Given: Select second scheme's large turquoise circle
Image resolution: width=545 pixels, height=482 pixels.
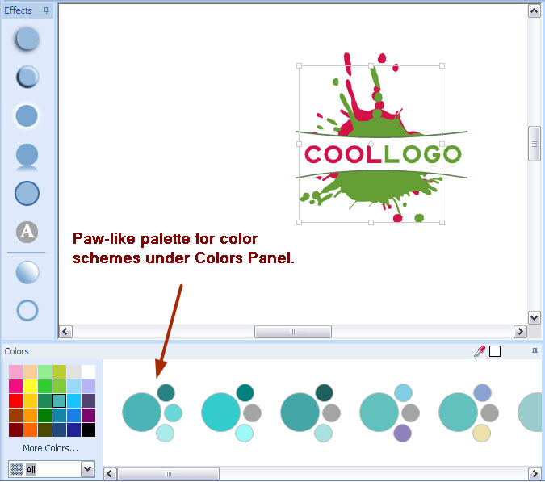Looking at the screenshot, I should [220, 412].
